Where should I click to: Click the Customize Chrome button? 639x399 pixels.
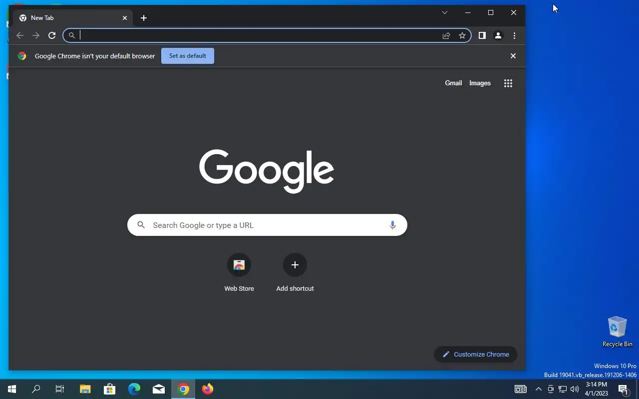(476, 354)
